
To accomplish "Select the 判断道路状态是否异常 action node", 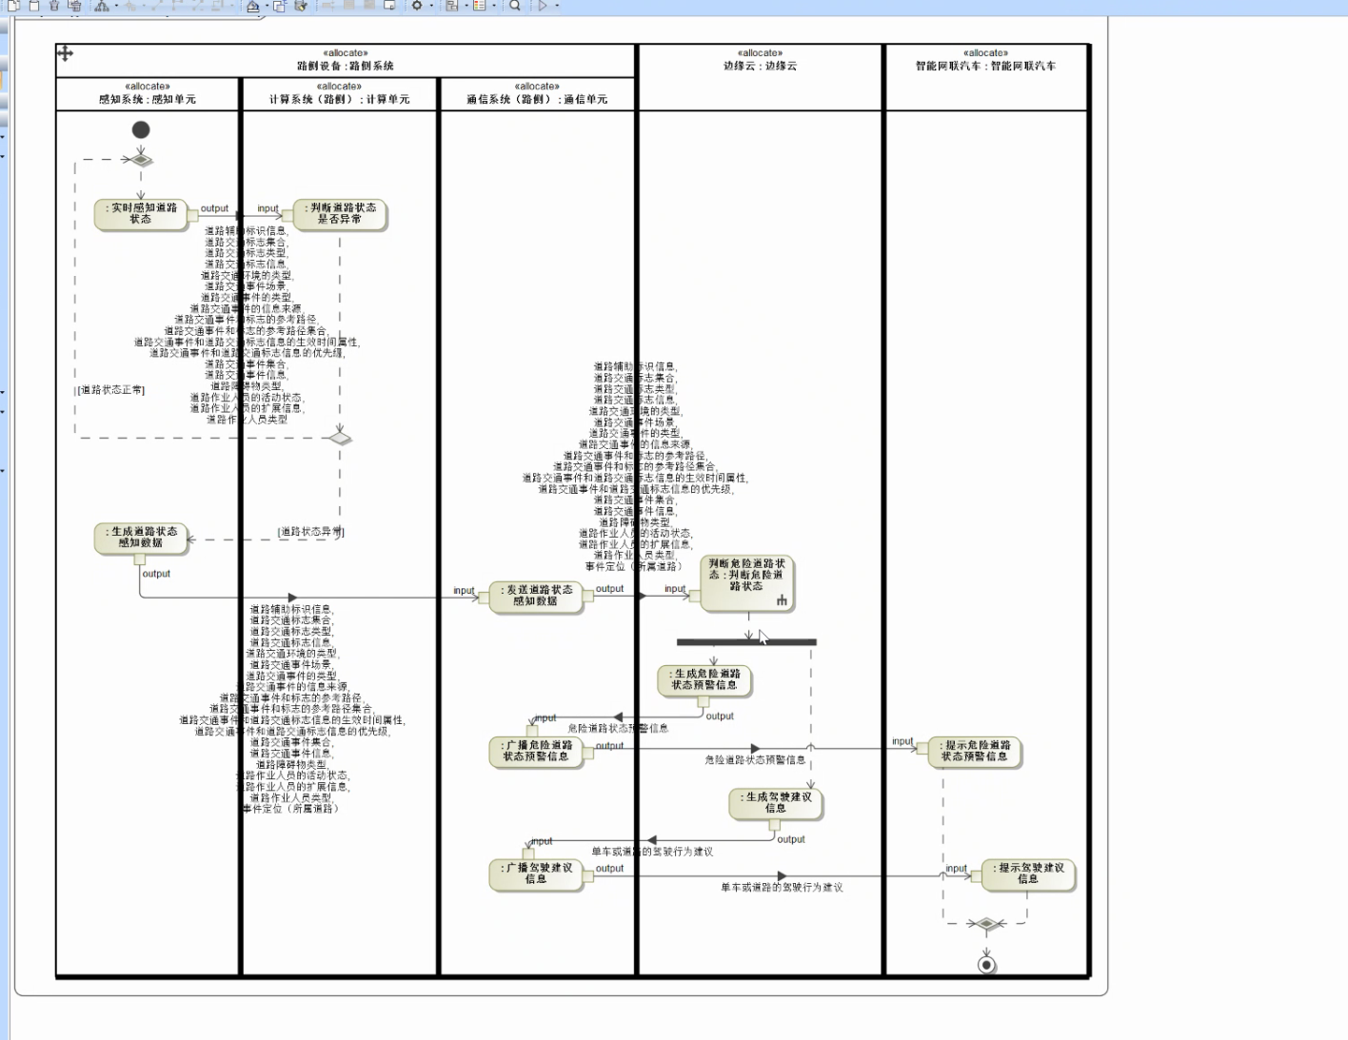I will [x=340, y=214].
